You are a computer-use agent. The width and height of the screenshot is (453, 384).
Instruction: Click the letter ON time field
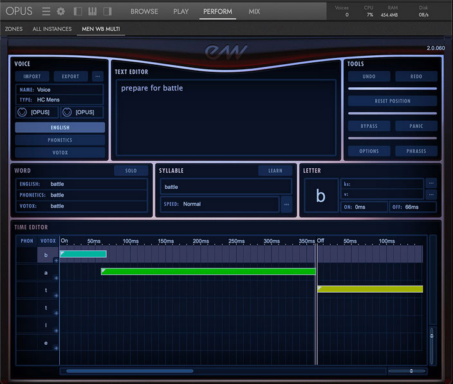click(364, 207)
